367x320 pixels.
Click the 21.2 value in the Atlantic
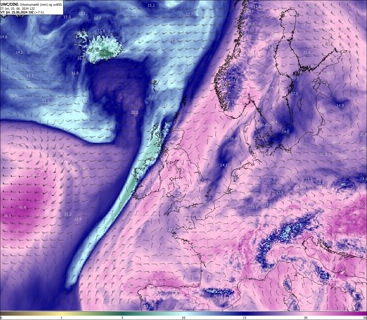click(x=68, y=214)
